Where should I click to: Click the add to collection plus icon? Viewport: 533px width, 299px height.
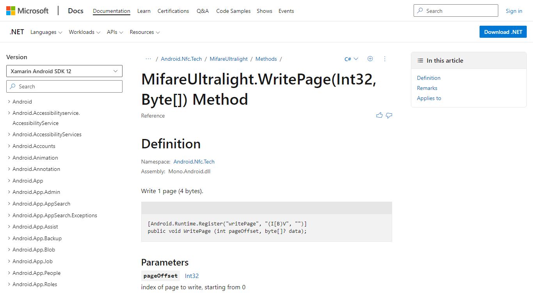(x=370, y=59)
